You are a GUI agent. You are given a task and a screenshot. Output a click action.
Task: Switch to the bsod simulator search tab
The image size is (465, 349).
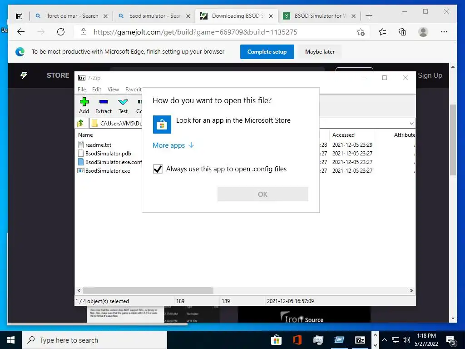click(154, 16)
